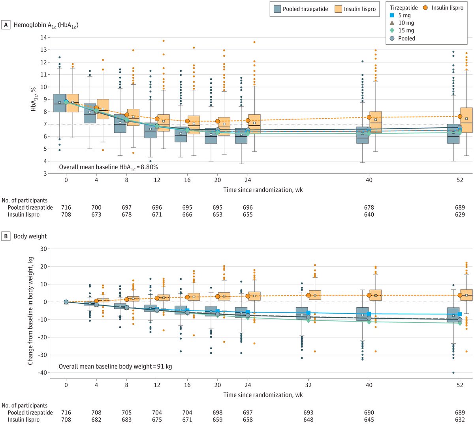Image resolution: width=474 pixels, height=424 pixels.
Task: Click value 640 in HbA1c Insulin lispro row
Action: point(369,215)
